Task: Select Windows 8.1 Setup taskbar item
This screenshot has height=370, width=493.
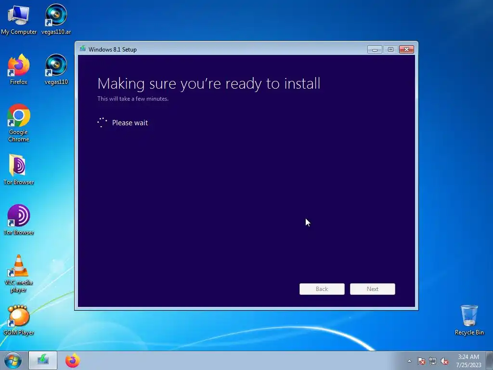Action: (x=43, y=360)
